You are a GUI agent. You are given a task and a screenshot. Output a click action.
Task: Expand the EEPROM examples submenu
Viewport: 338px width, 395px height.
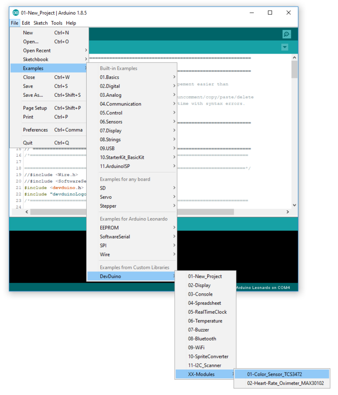point(109,228)
